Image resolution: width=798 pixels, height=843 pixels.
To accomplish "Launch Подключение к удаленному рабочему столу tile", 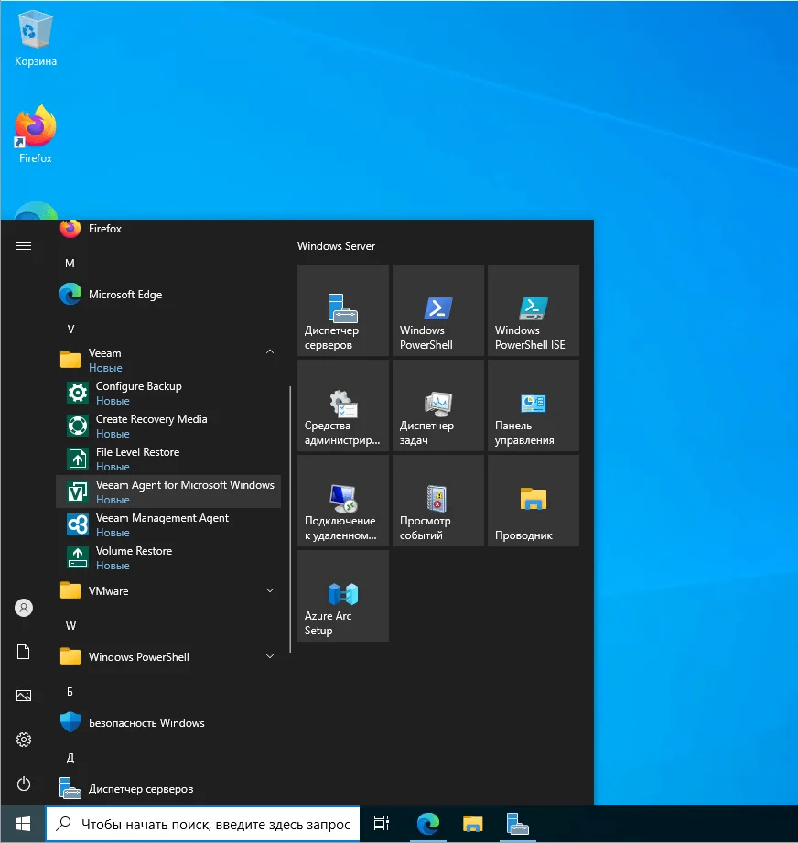I will tap(343, 501).
